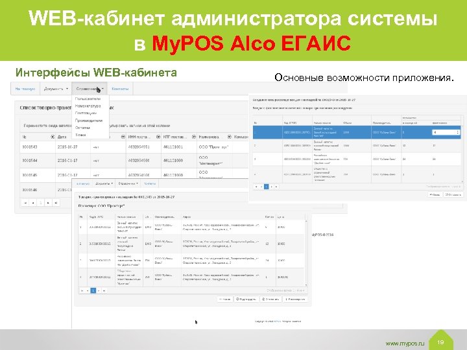Click INN cell 4632054551 in main list

coord(139,147)
